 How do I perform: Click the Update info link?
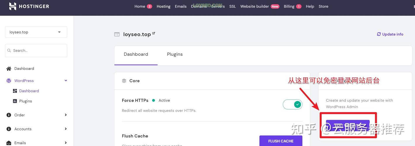point(390,34)
